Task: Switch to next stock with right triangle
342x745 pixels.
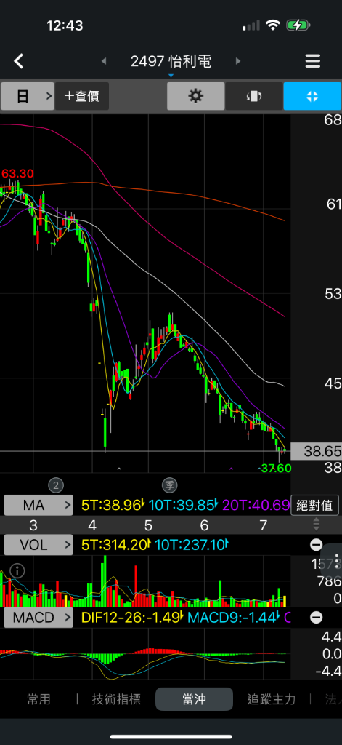Action: coord(238,61)
